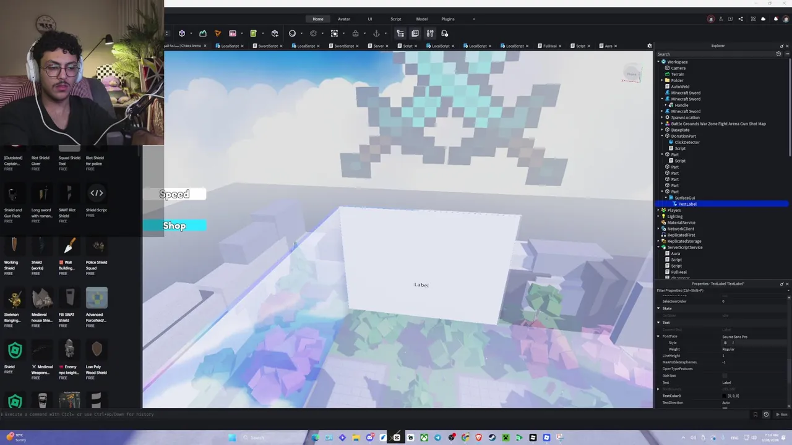
Task: Open Filter Properties dropdown arrow
Action: [787, 290]
